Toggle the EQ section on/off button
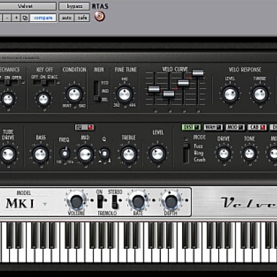Image resolution: width=277 pixels, height=277 pixels. 84,127
